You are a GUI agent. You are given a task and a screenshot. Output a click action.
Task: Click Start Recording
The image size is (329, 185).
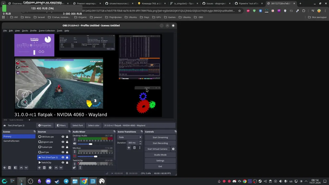point(160,143)
